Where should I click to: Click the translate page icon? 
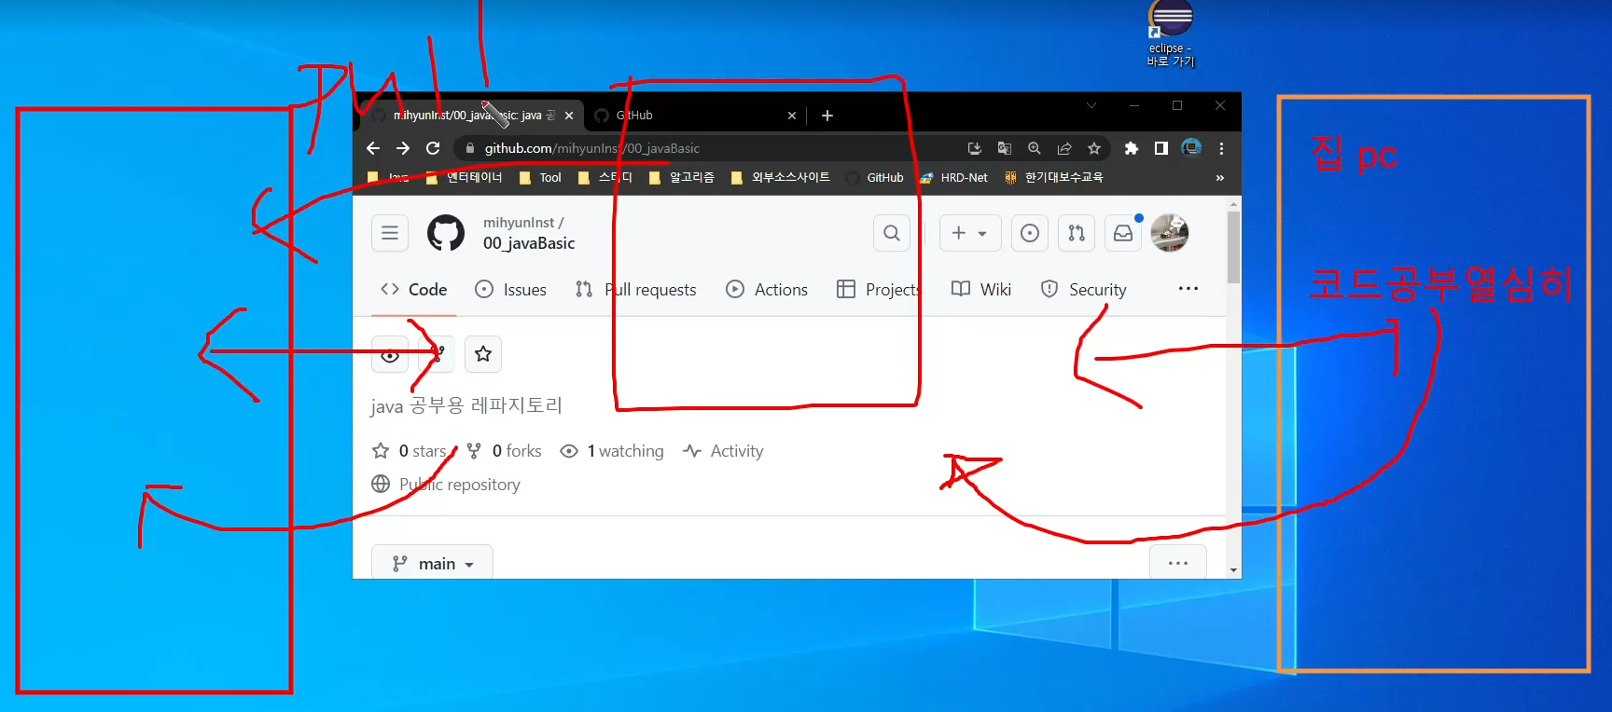(x=1005, y=148)
